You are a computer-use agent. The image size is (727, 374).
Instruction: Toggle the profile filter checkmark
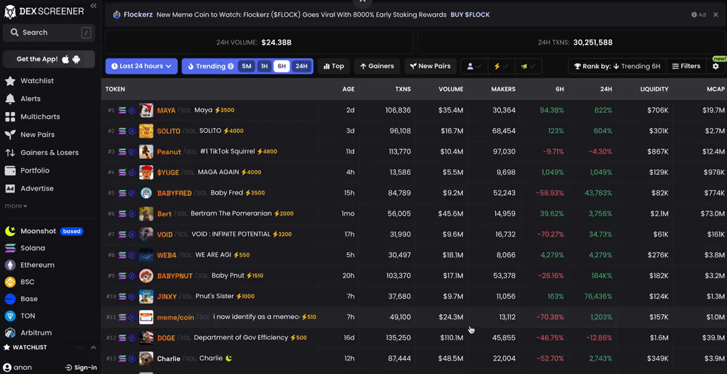474,66
